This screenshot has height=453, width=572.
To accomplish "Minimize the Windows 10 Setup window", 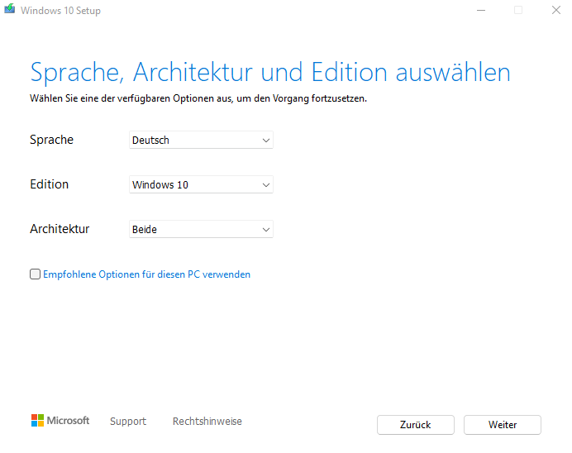I will (481, 11).
